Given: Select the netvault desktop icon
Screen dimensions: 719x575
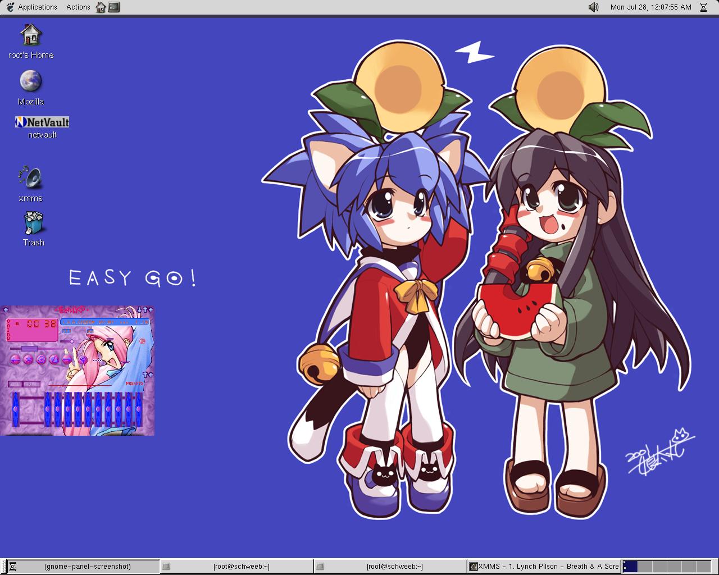Looking at the screenshot, I should click(x=42, y=127).
